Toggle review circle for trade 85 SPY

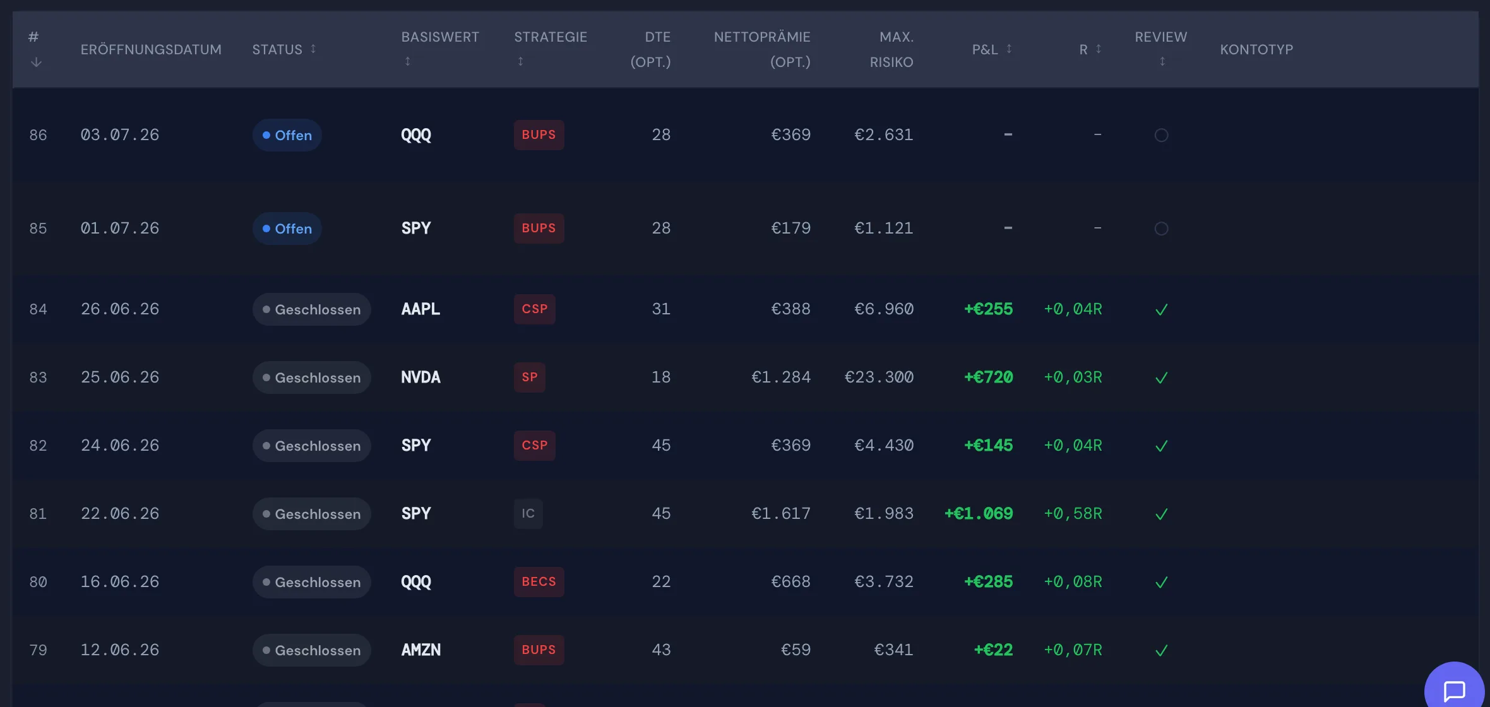click(1161, 229)
